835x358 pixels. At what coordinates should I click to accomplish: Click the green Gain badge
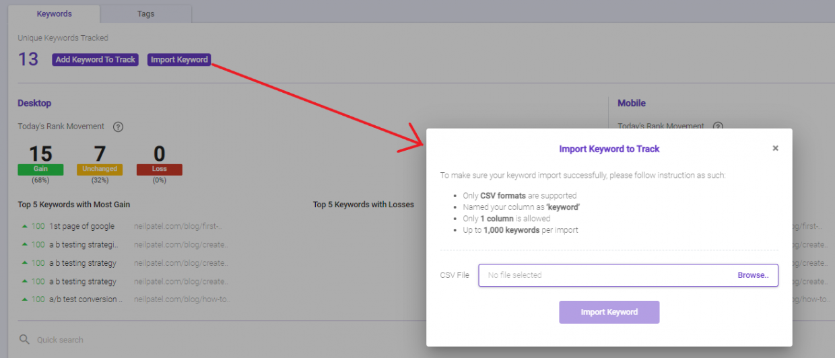(40, 170)
